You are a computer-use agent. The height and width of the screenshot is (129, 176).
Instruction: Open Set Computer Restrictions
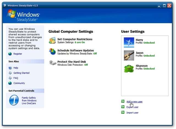75,39
